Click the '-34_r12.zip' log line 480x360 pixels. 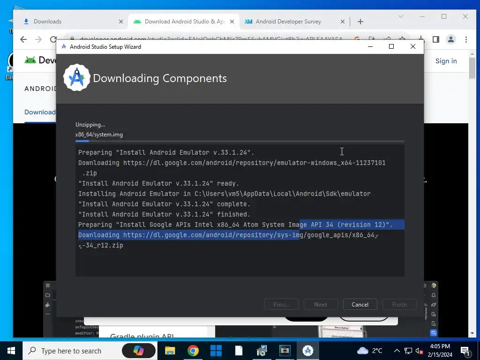[x=101, y=245]
